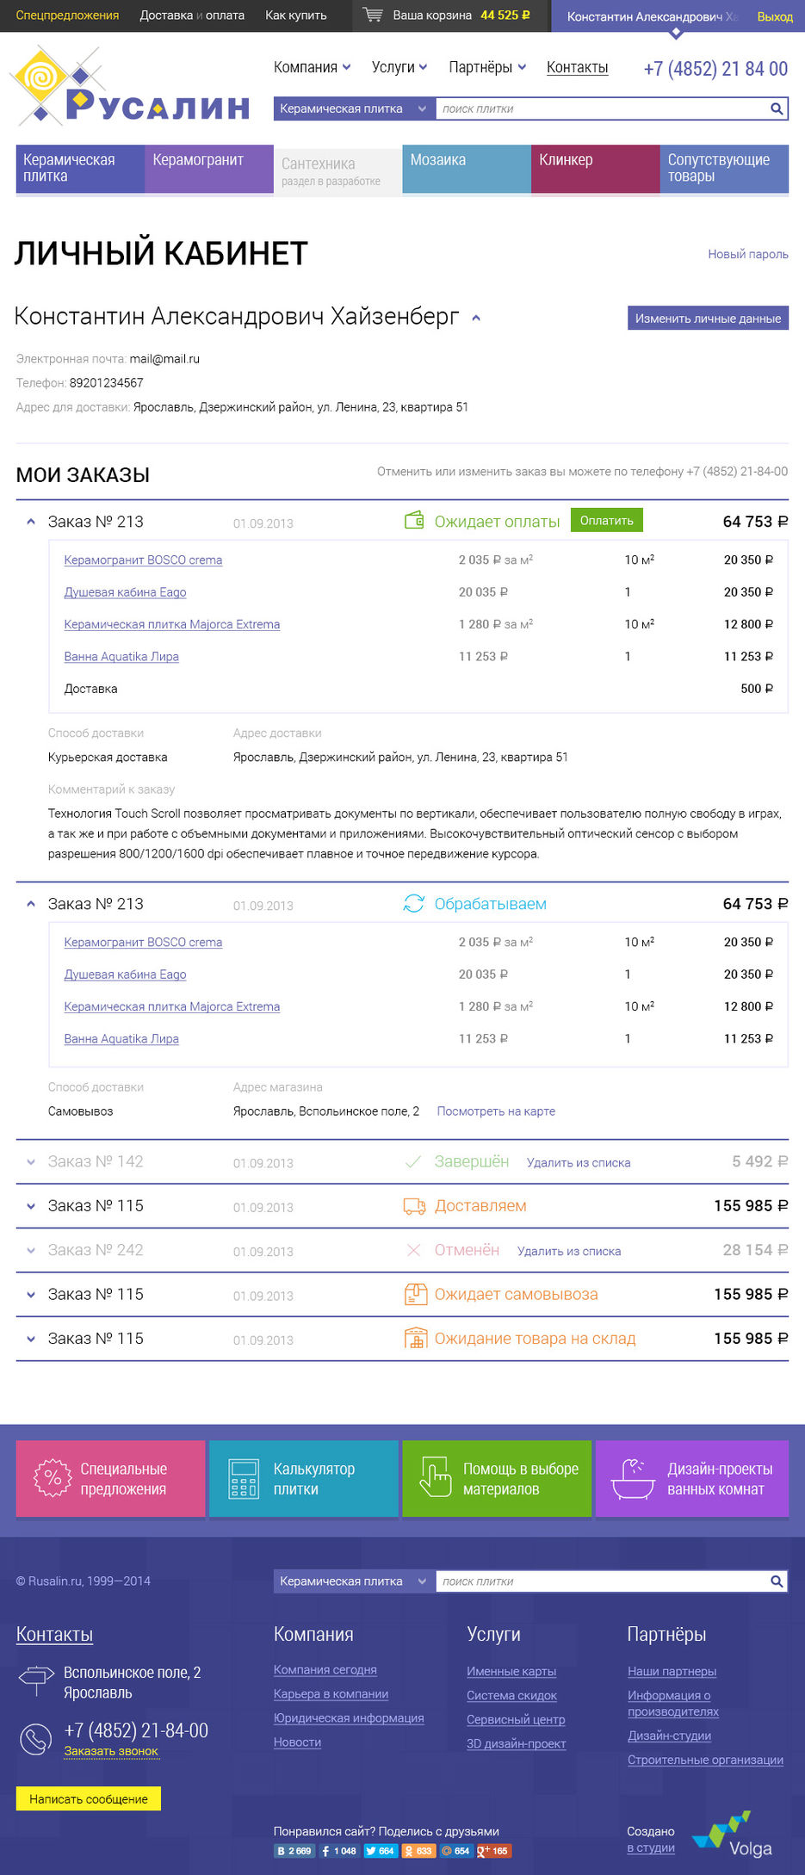805x1875 pixels.
Task: Open the Компания menu dropdown
Action: [x=312, y=67]
